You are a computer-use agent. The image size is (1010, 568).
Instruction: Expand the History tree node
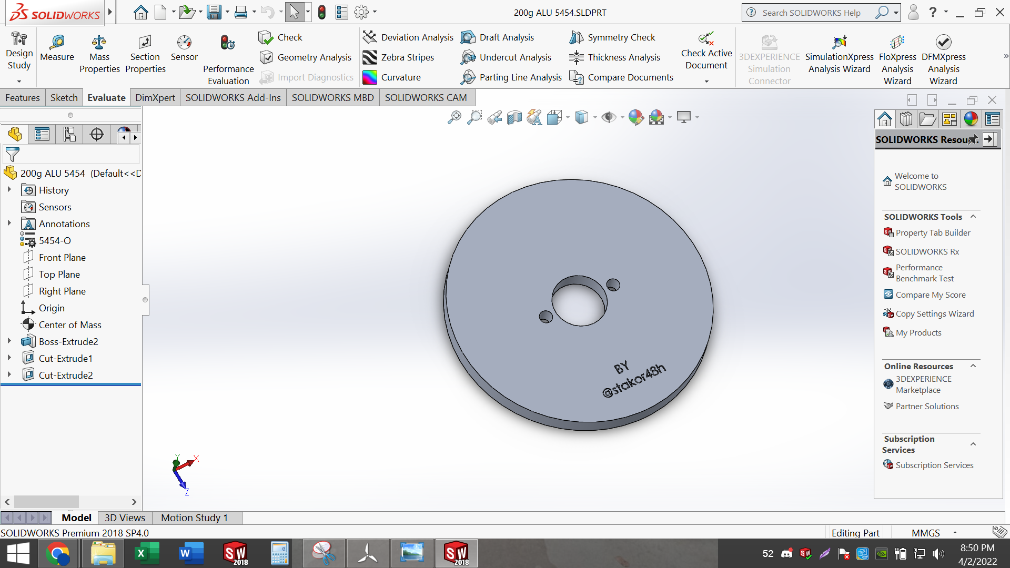(9, 189)
